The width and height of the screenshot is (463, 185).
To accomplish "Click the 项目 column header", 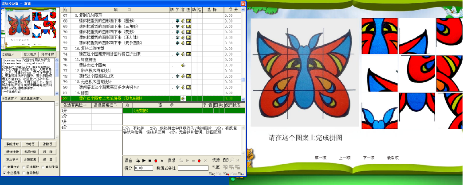I will 119,10.
